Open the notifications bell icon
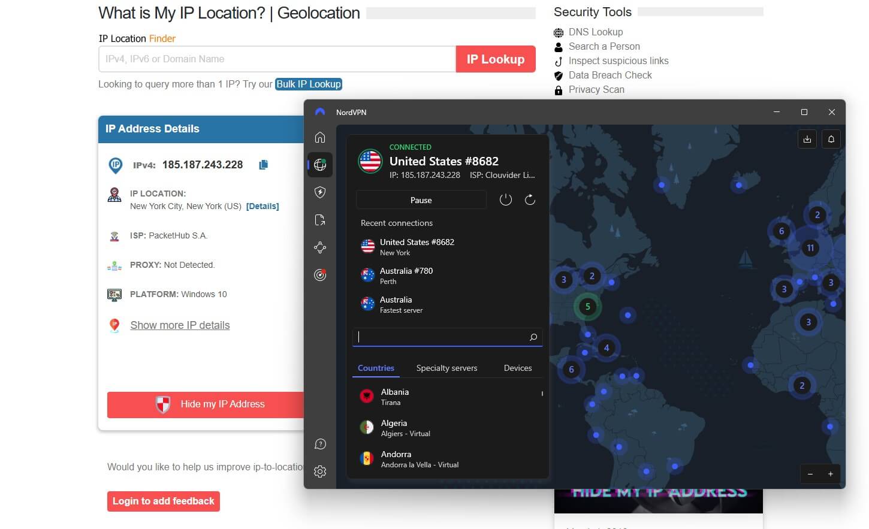Image resolution: width=869 pixels, height=529 pixels. pyautogui.click(x=831, y=139)
